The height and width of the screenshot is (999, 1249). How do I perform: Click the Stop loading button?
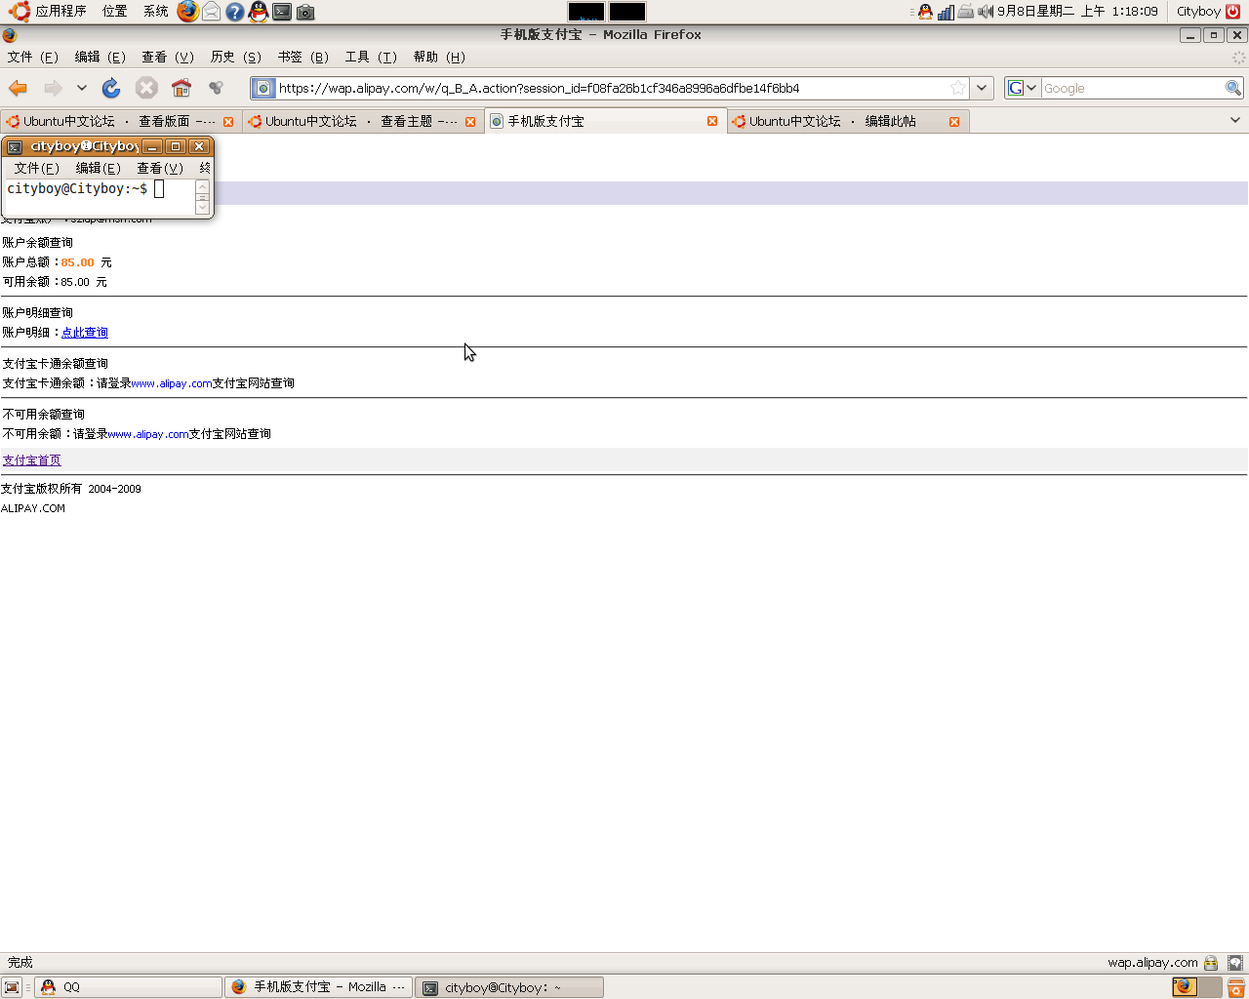pos(146,88)
